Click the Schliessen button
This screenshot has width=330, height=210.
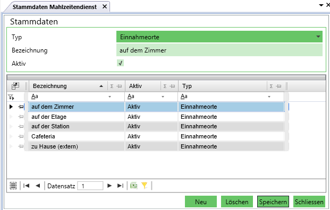click(309, 202)
